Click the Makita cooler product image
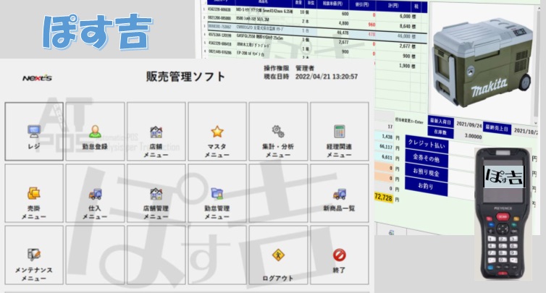The image size is (546, 293). (482, 63)
